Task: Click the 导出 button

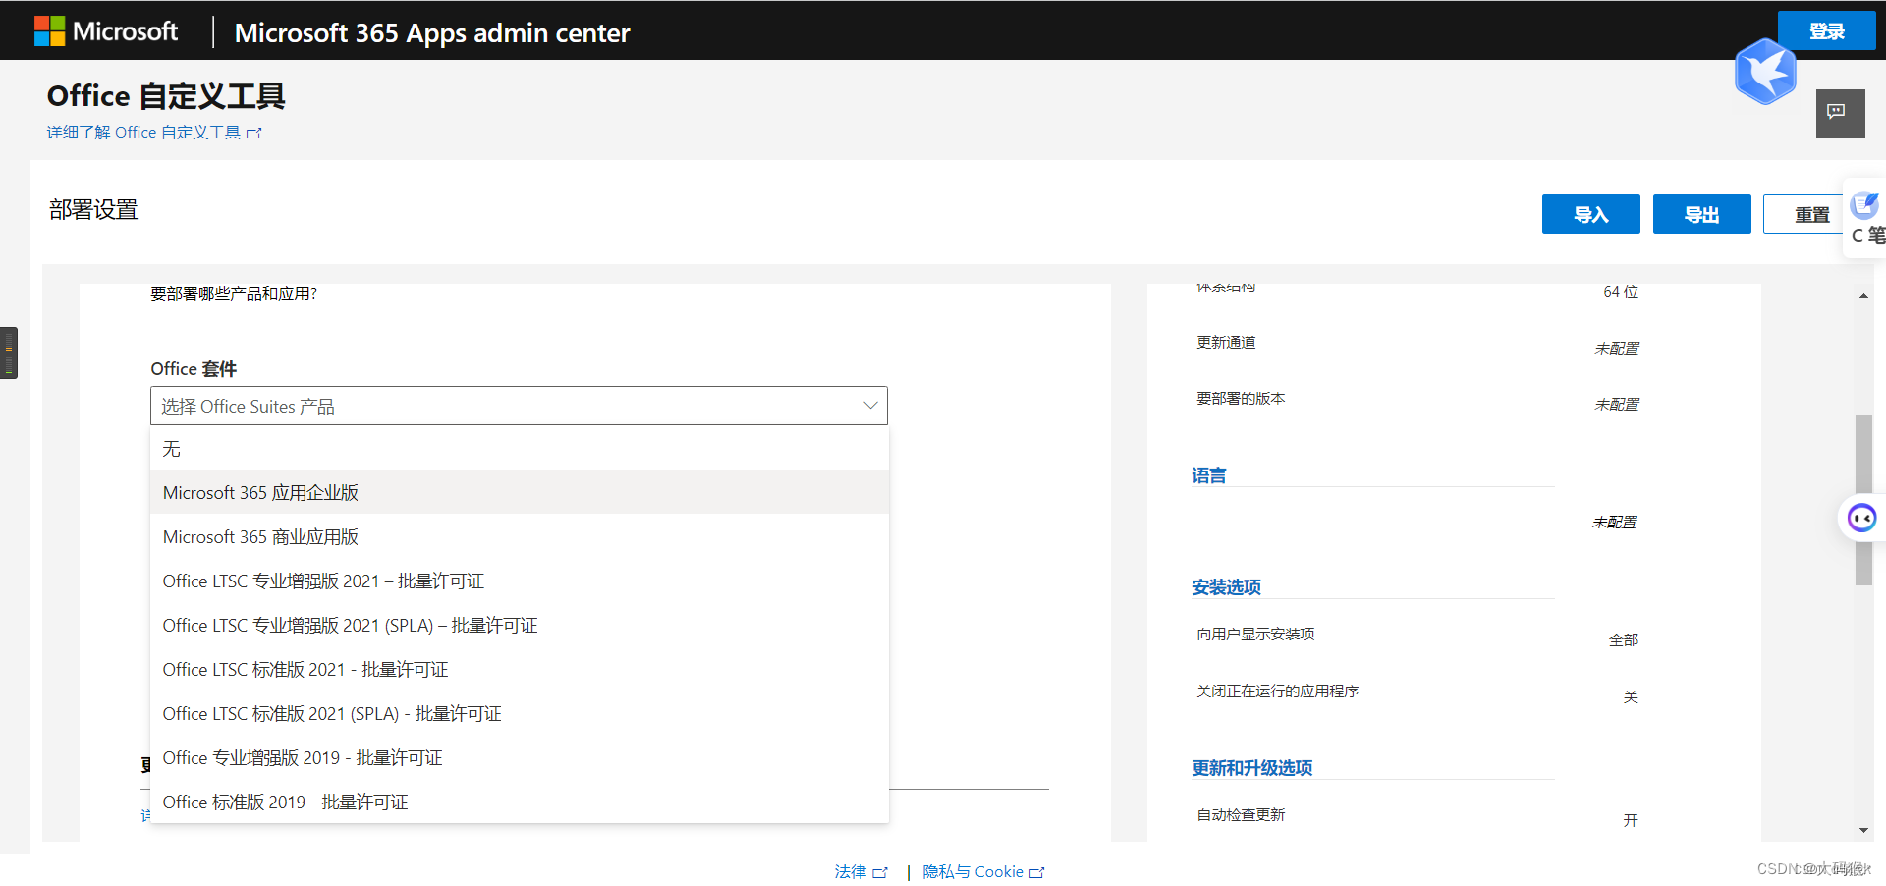Action: (1701, 214)
